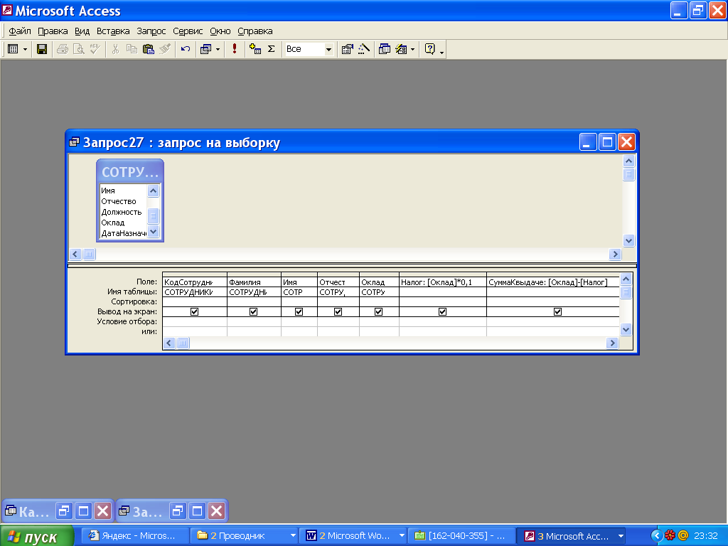The width and height of the screenshot is (728, 546).
Task: Click the Spelling check icon
Action: (95, 49)
